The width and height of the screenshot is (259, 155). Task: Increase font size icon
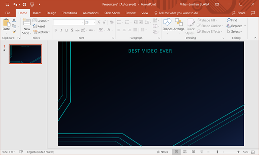tap(99, 22)
